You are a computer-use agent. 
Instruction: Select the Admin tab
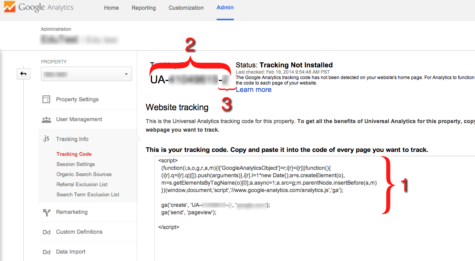tap(225, 7)
